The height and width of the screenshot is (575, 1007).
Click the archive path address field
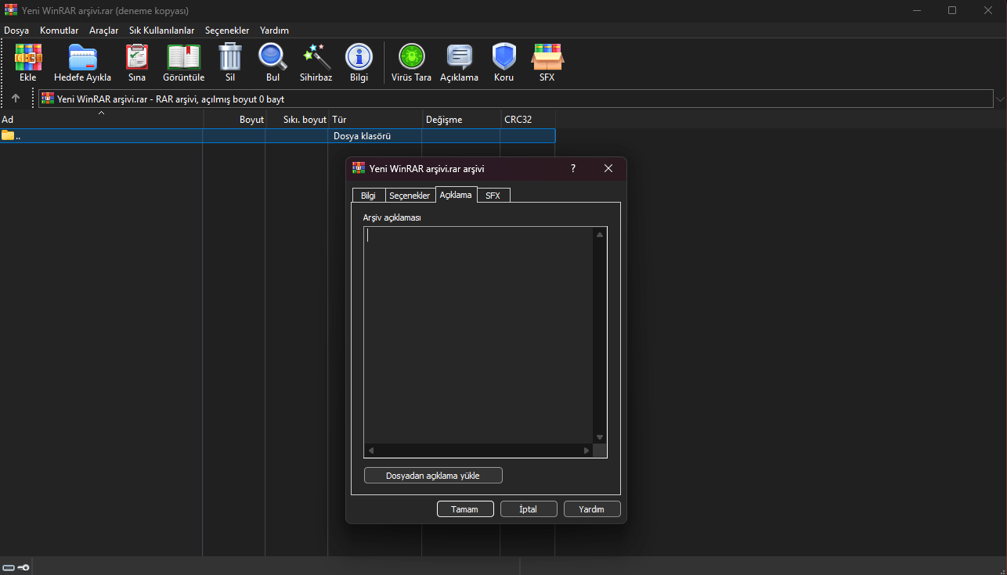pos(516,99)
